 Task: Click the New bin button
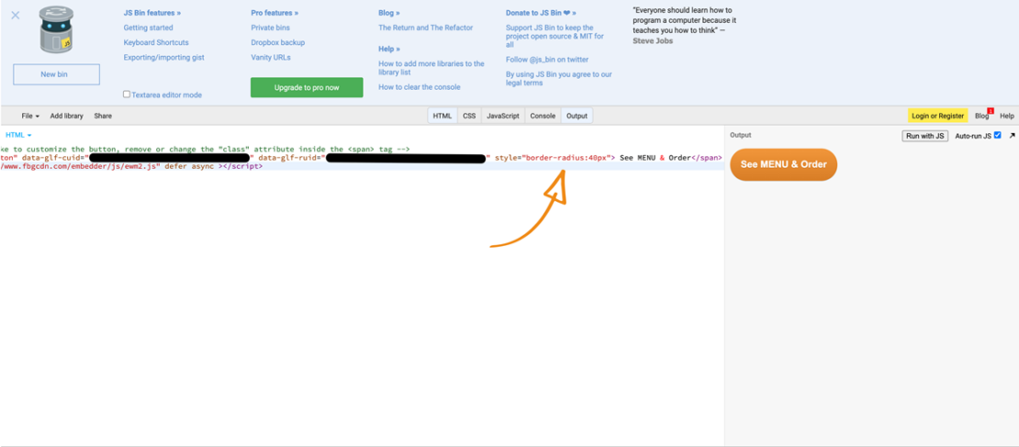(x=56, y=74)
